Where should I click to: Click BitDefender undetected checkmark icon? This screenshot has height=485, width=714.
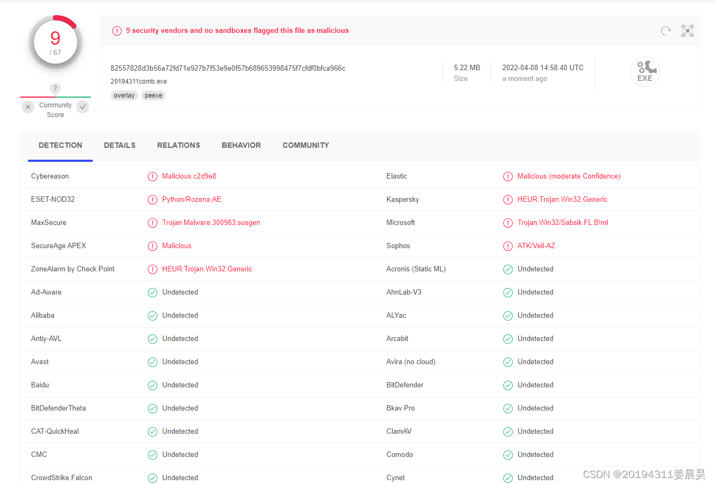508,385
